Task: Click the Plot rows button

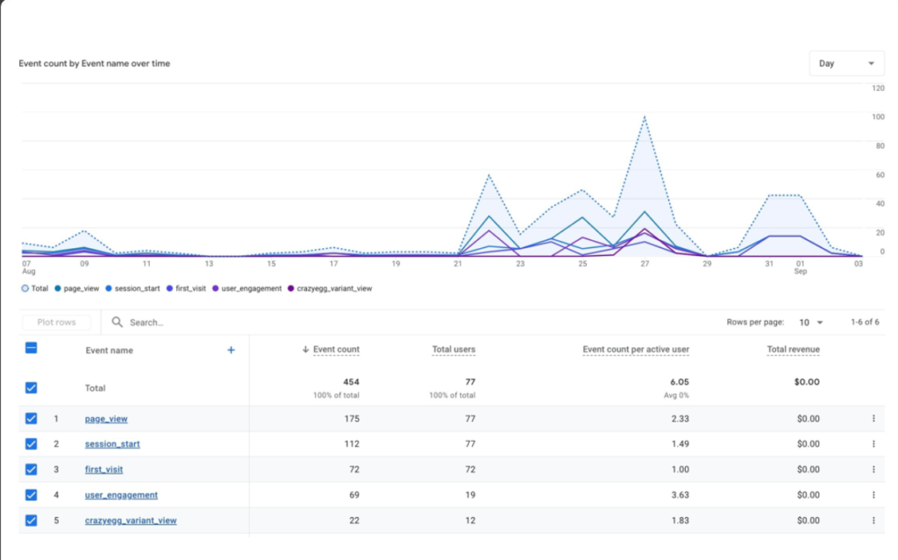Action: [55, 322]
